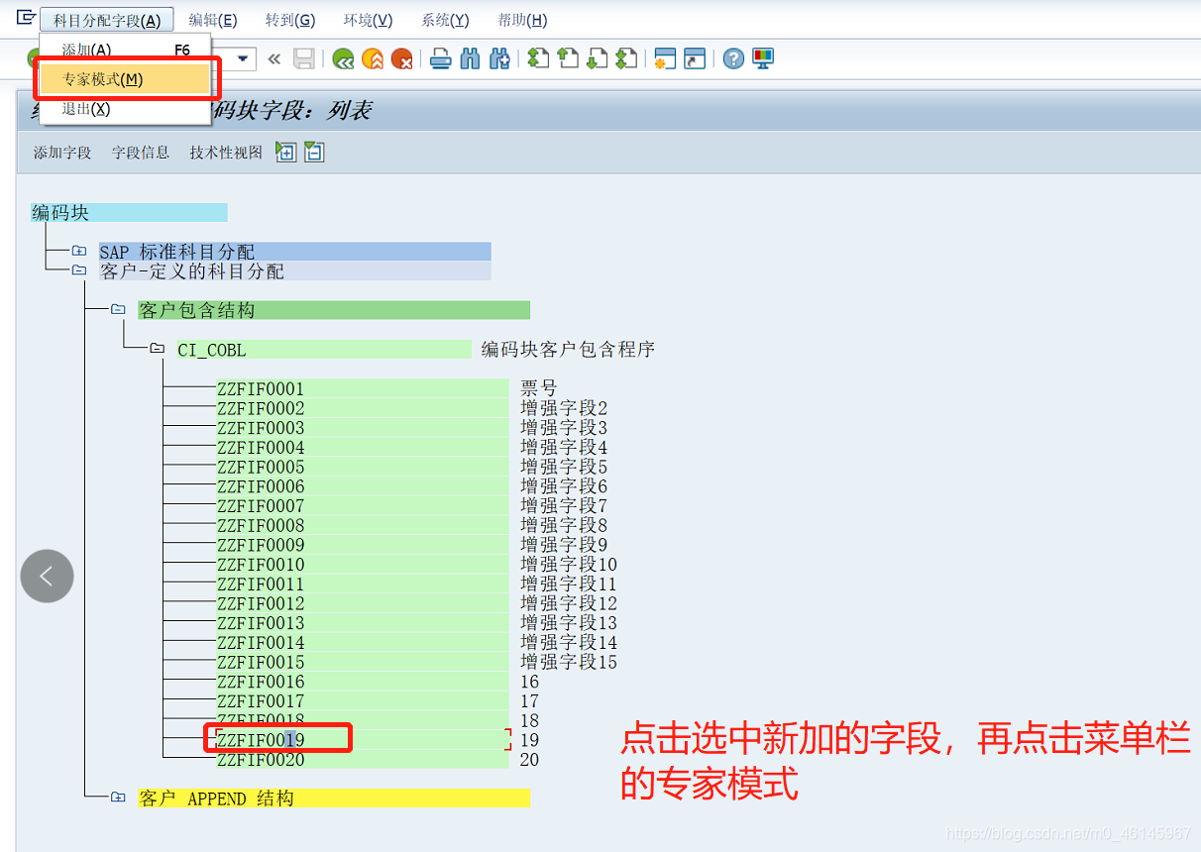Viewport: 1201px width, 852px height.
Task: Click the Create New Session icon
Action: click(x=667, y=58)
